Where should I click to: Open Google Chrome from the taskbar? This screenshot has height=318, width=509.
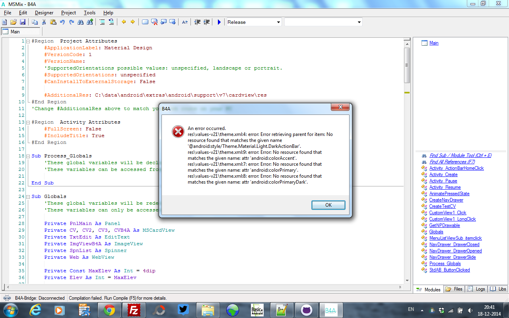coord(109,310)
